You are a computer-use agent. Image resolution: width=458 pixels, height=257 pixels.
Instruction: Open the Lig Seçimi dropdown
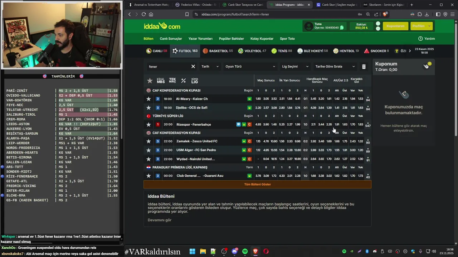[295, 66]
